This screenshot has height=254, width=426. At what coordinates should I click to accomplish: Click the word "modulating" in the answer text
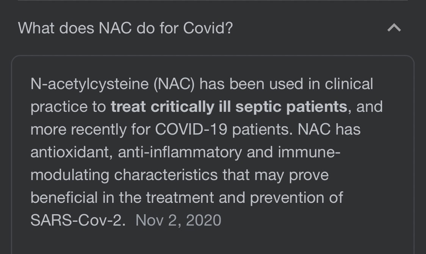pyautogui.click(x=70, y=175)
